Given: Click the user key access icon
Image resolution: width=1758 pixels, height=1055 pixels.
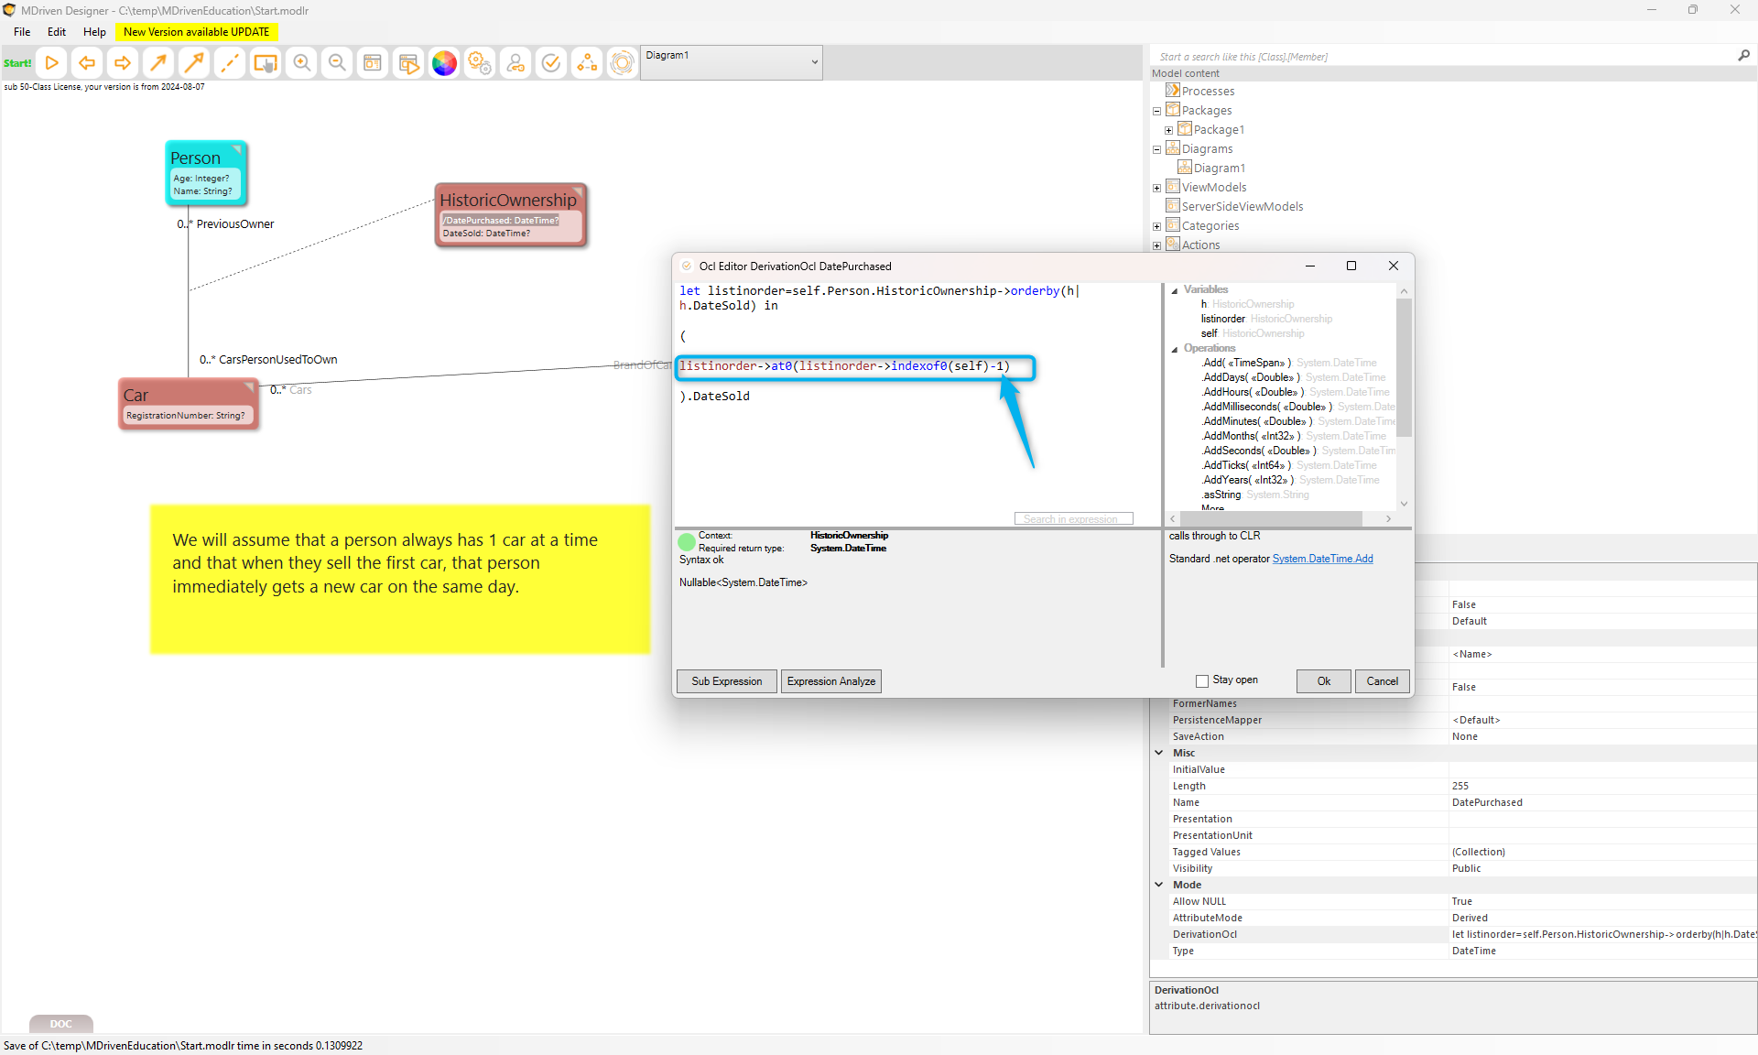Looking at the screenshot, I should 515,63.
